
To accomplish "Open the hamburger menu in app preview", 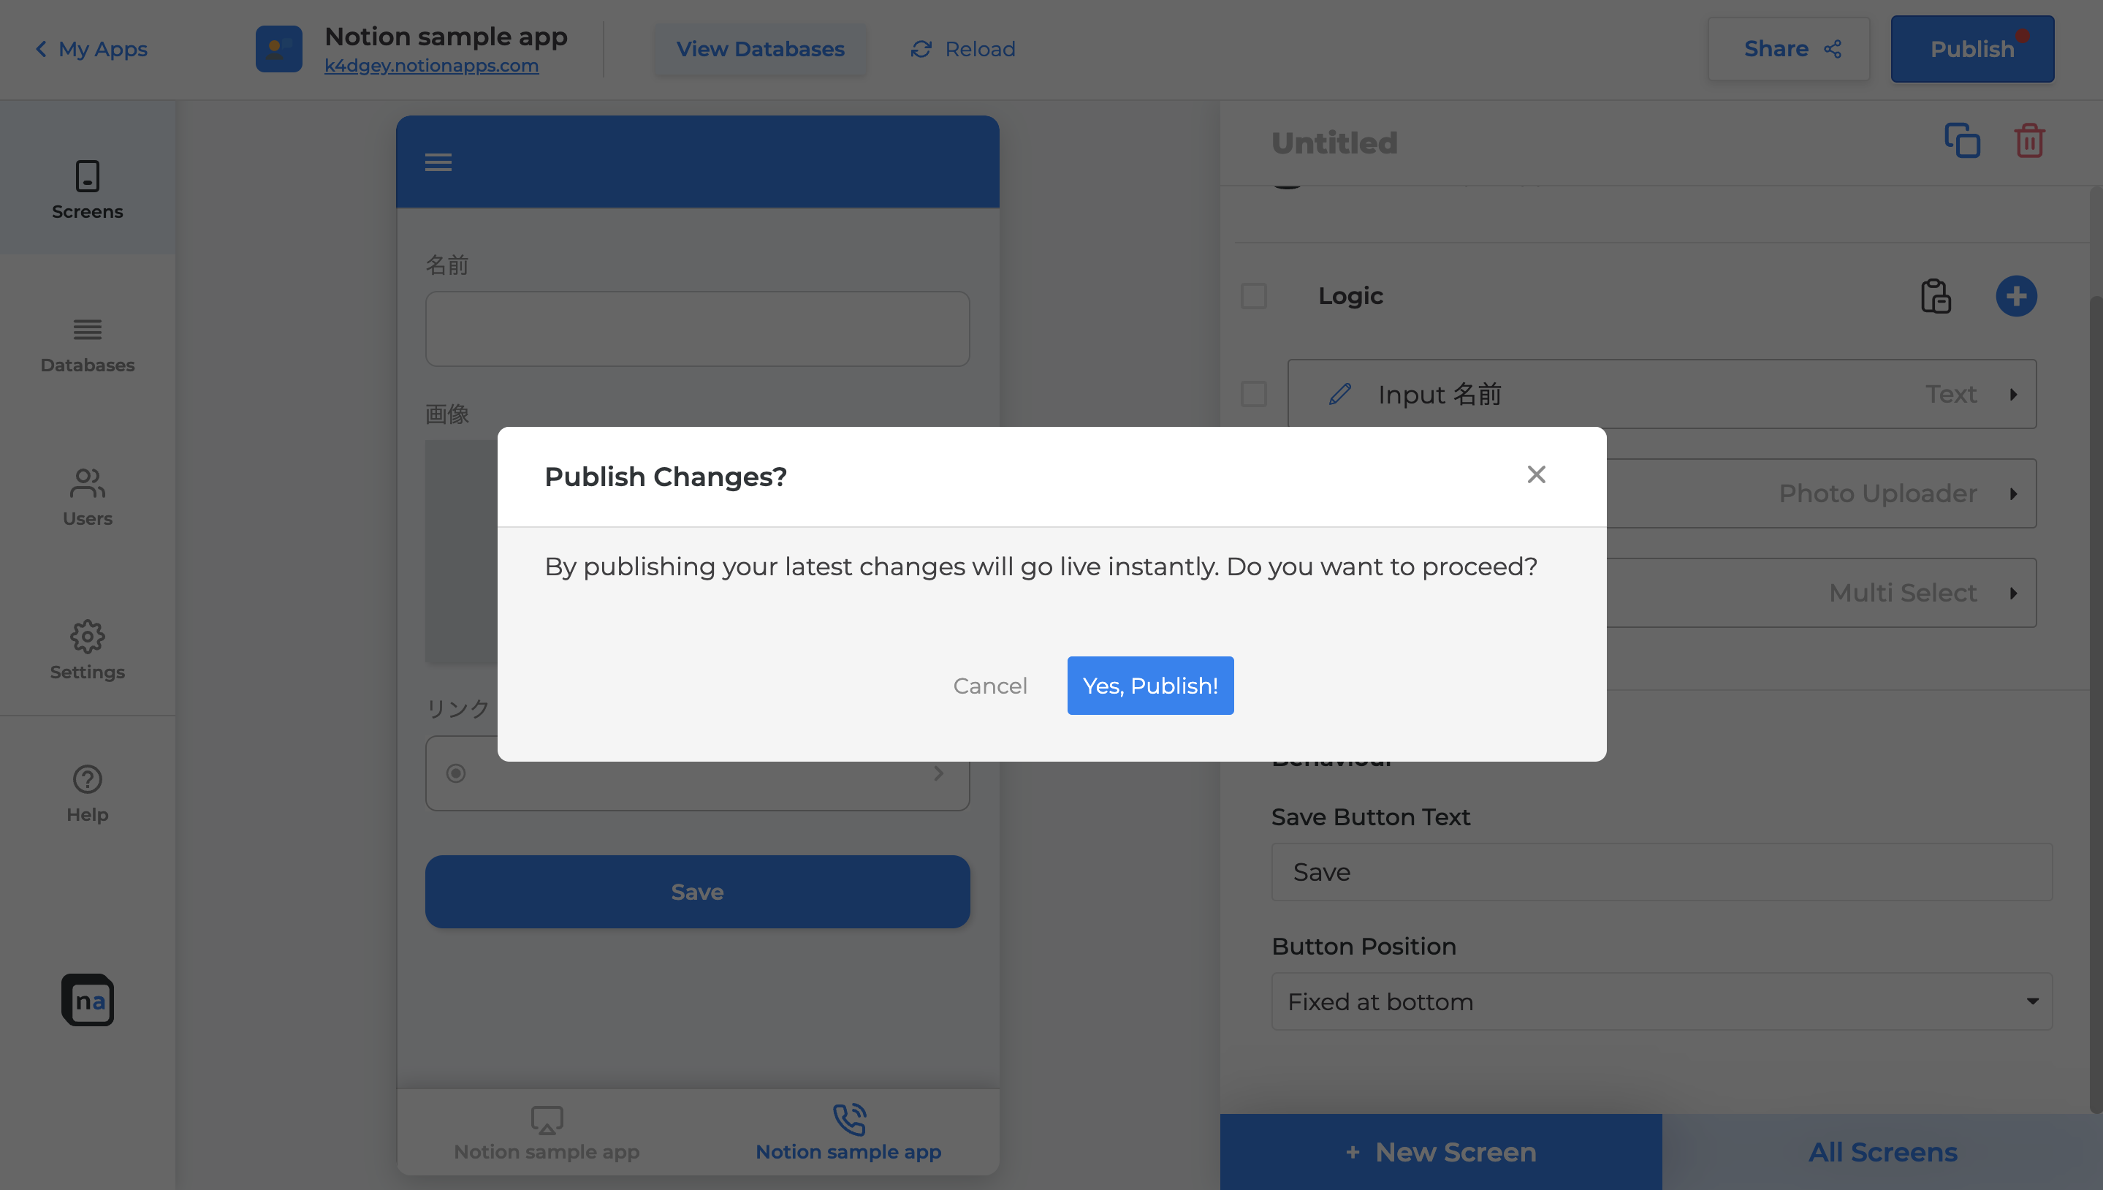I will click(438, 162).
